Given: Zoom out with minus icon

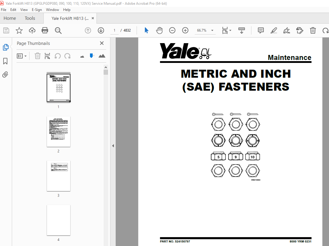Looking at the screenshot, I should coord(172,30).
